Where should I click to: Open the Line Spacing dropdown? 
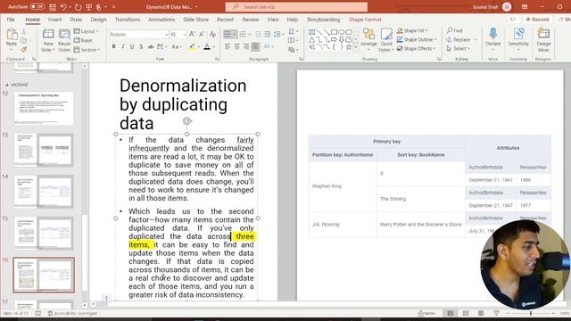click(279, 34)
